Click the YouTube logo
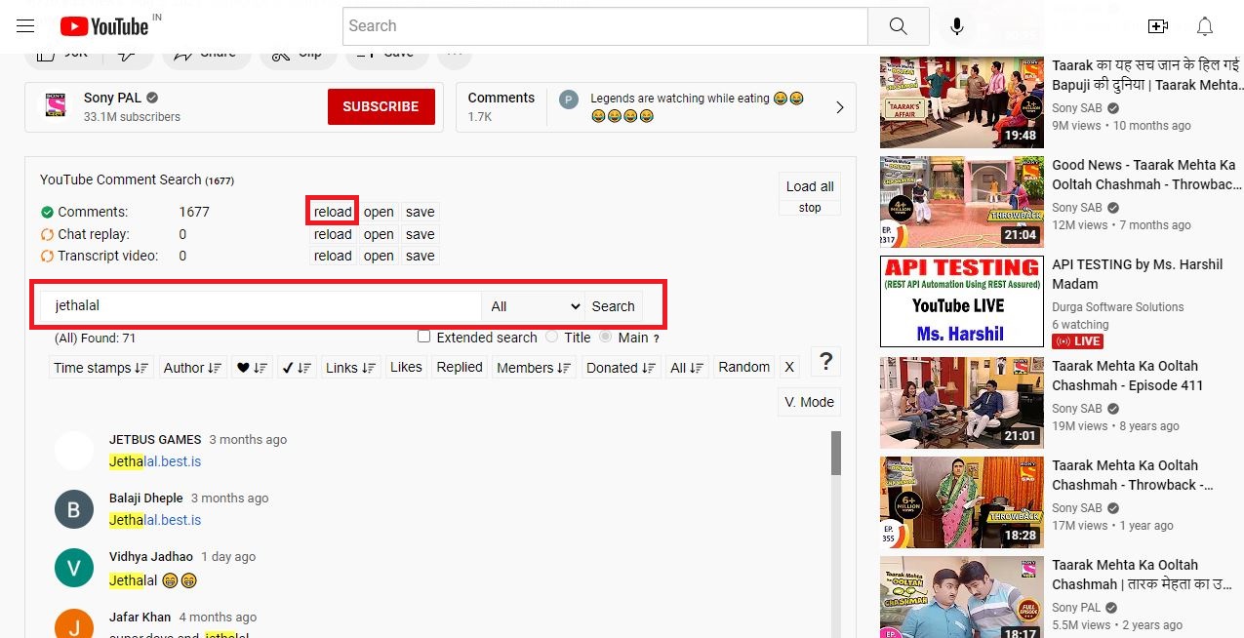Viewport: 1244px width, 638px height. pos(104,26)
